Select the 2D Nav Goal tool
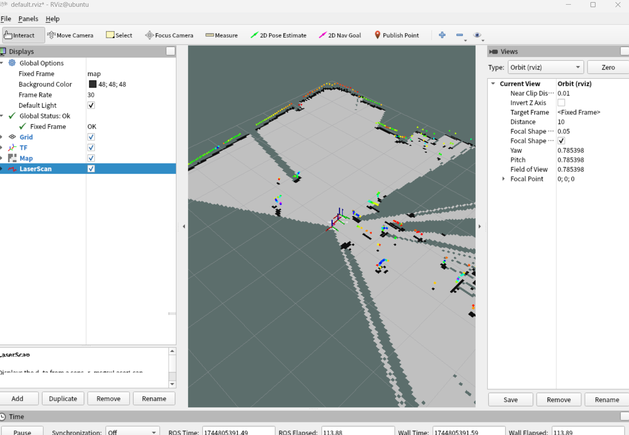Image resolution: width=629 pixels, height=435 pixels. [x=340, y=36]
